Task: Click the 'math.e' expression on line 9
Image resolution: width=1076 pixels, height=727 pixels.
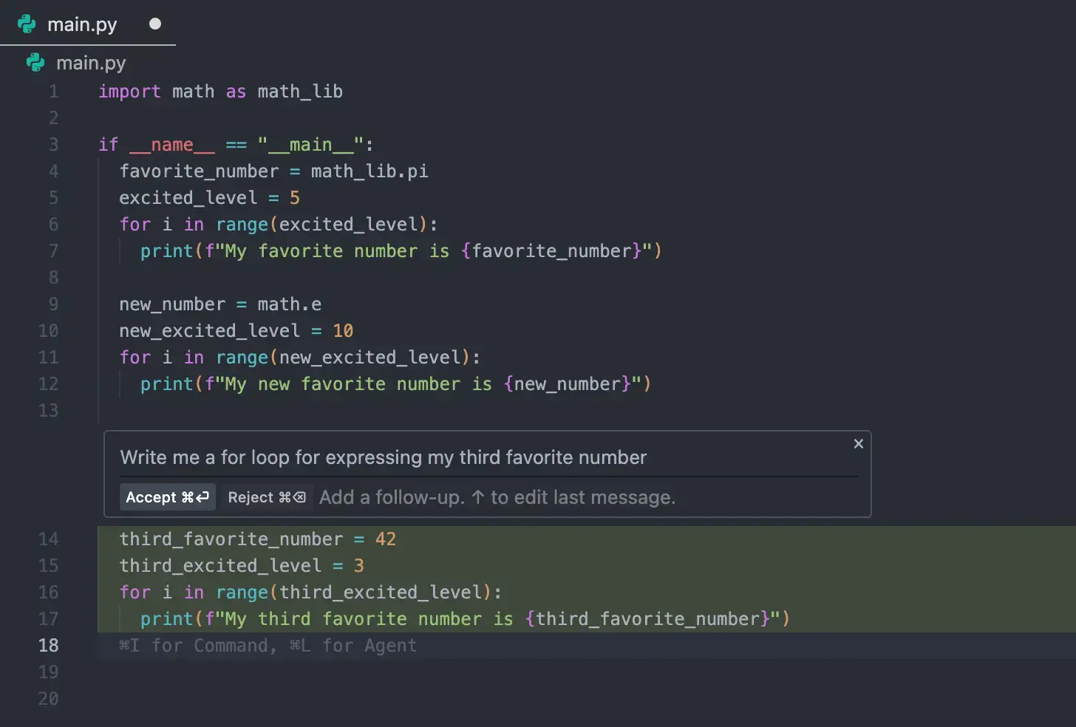Action: pyautogui.click(x=289, y=304)
